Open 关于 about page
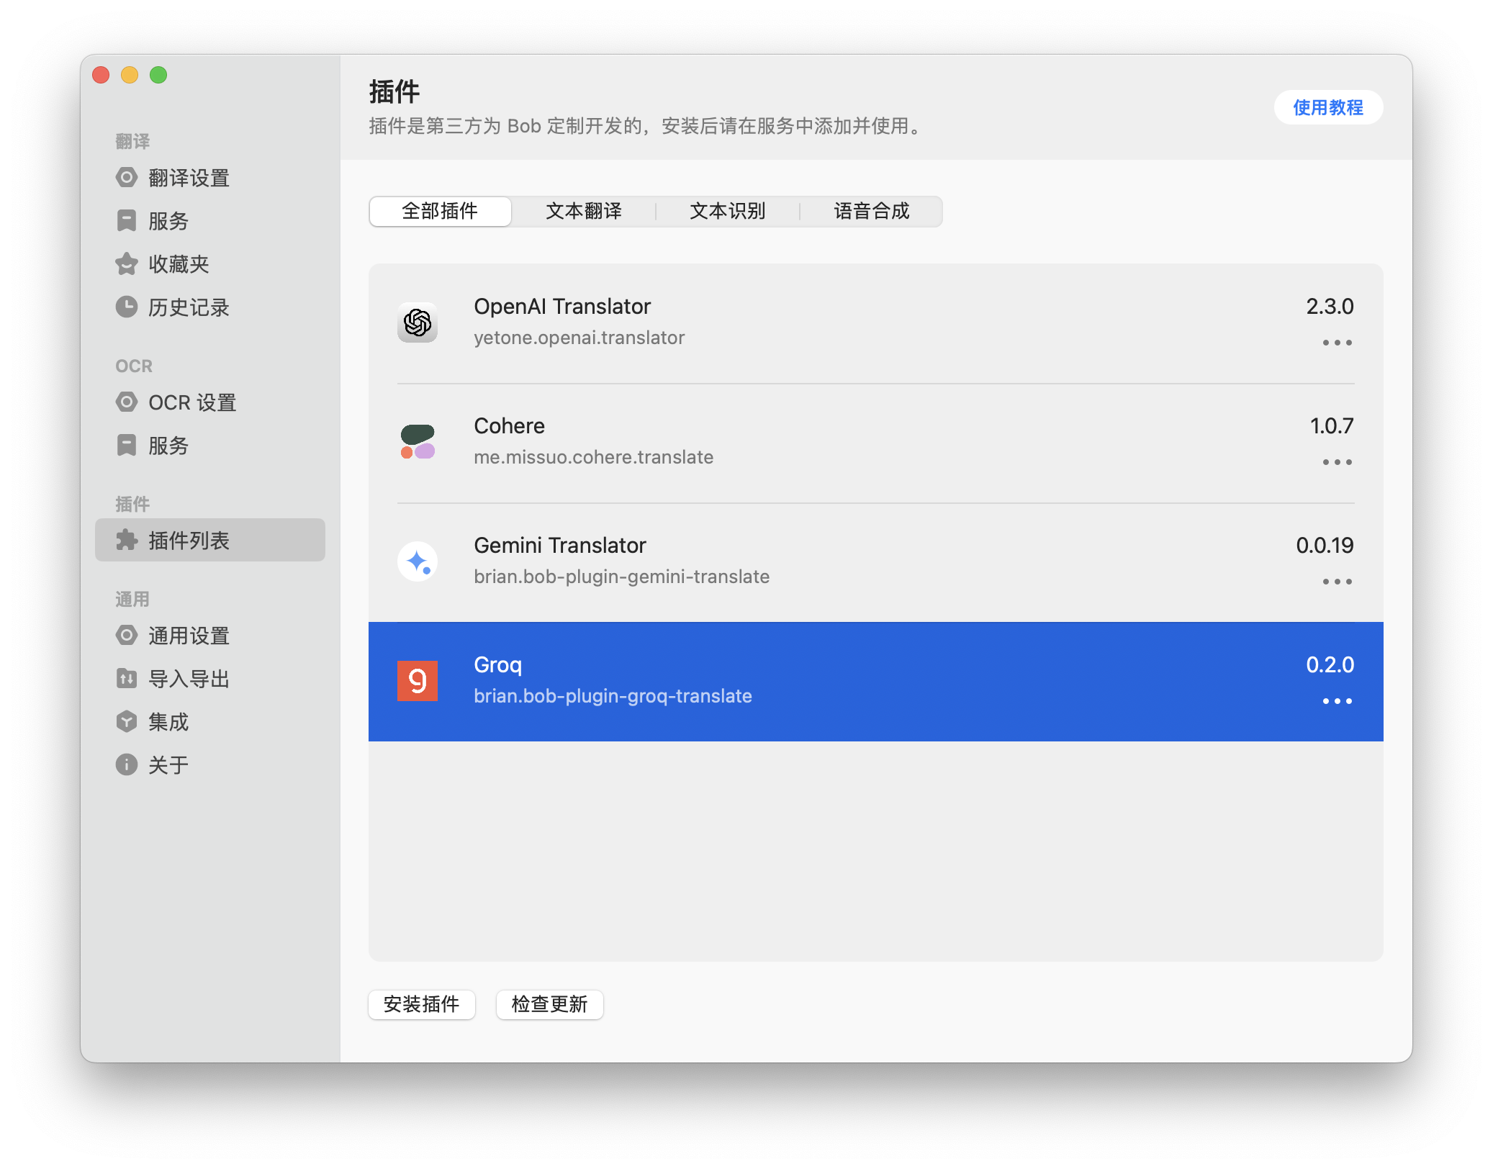Screen dimensions: 1493x1169 coord(168,765)
